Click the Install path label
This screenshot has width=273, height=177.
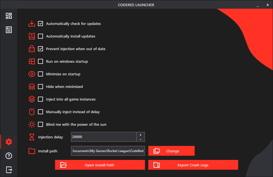48,151
